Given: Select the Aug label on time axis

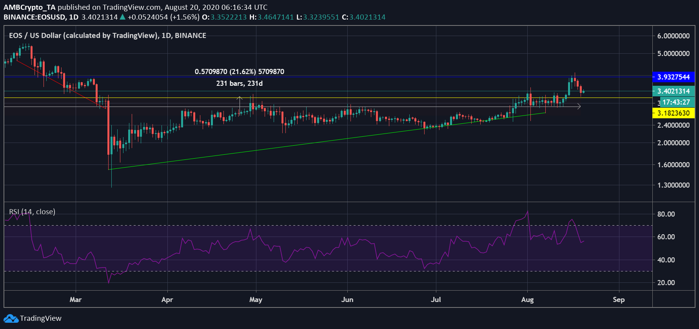Looking at the screenshot, I should (x=527, y=300).
